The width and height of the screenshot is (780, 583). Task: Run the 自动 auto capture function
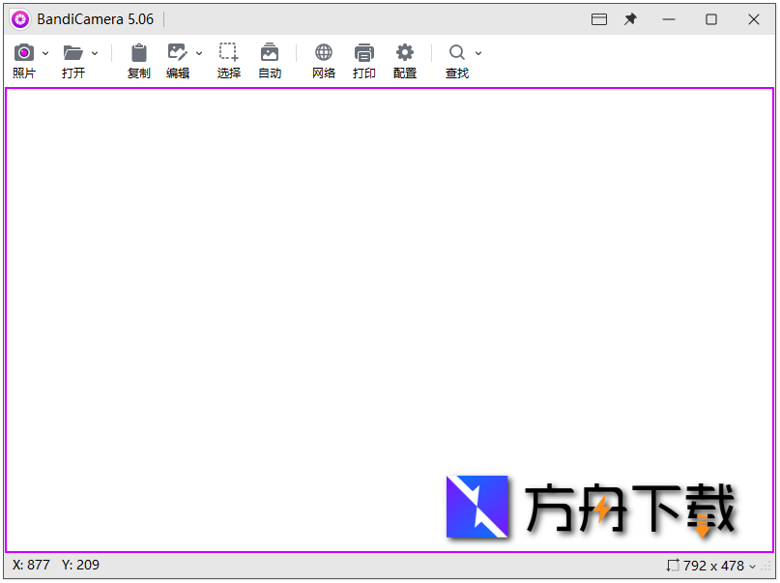[x=270, y=53]
